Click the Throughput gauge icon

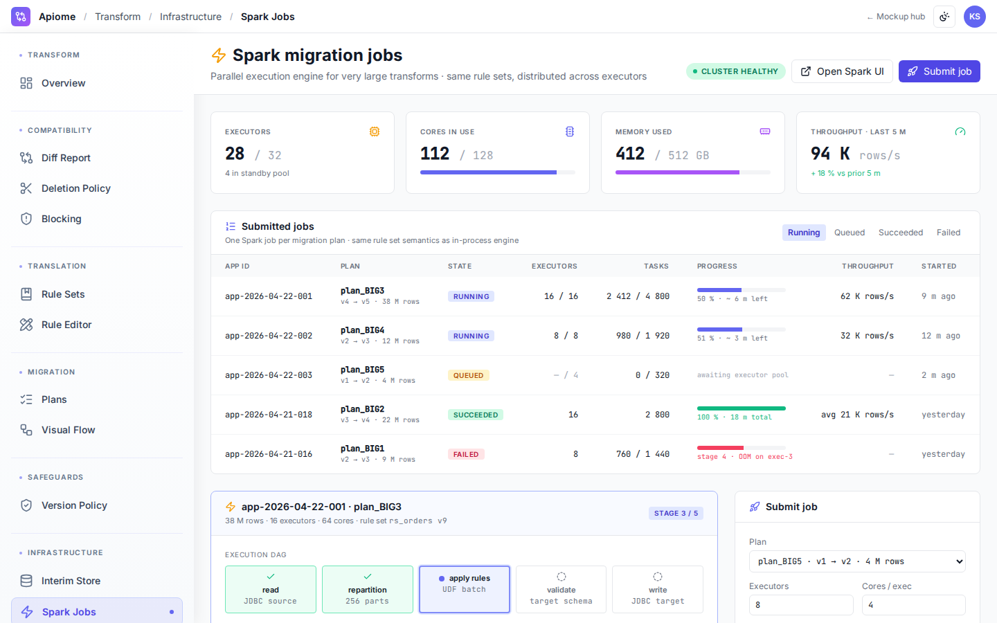960,132
